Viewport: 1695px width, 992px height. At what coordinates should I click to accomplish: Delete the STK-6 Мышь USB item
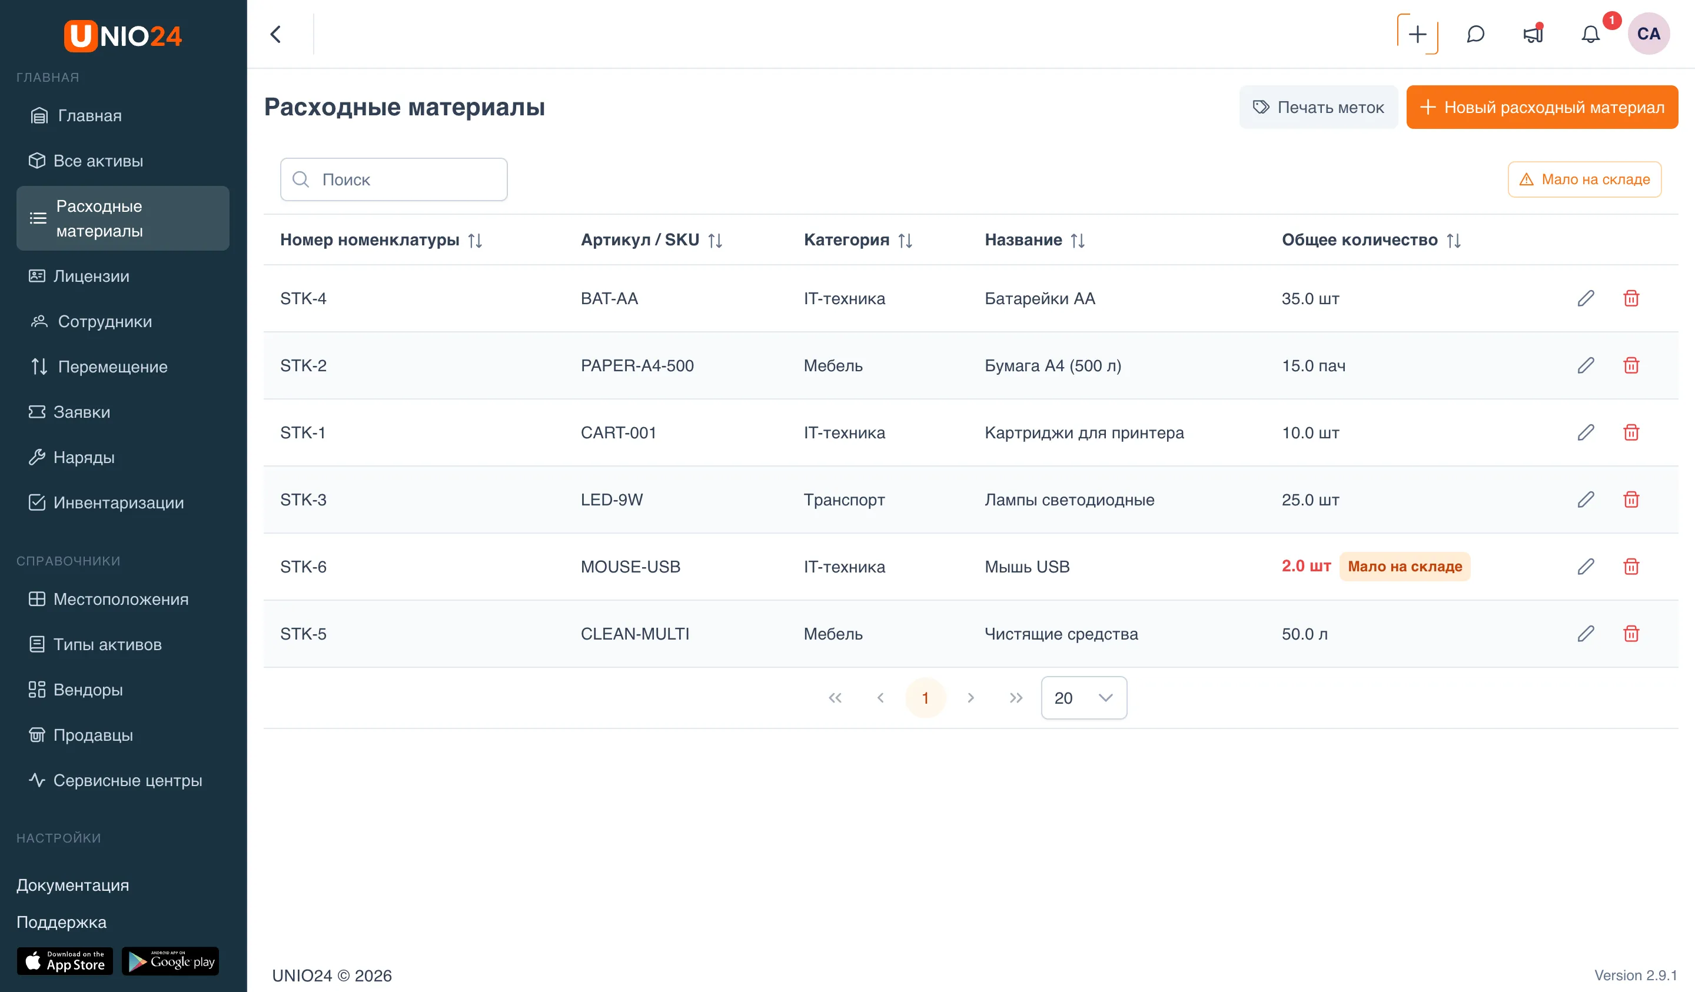point(1630,566)
